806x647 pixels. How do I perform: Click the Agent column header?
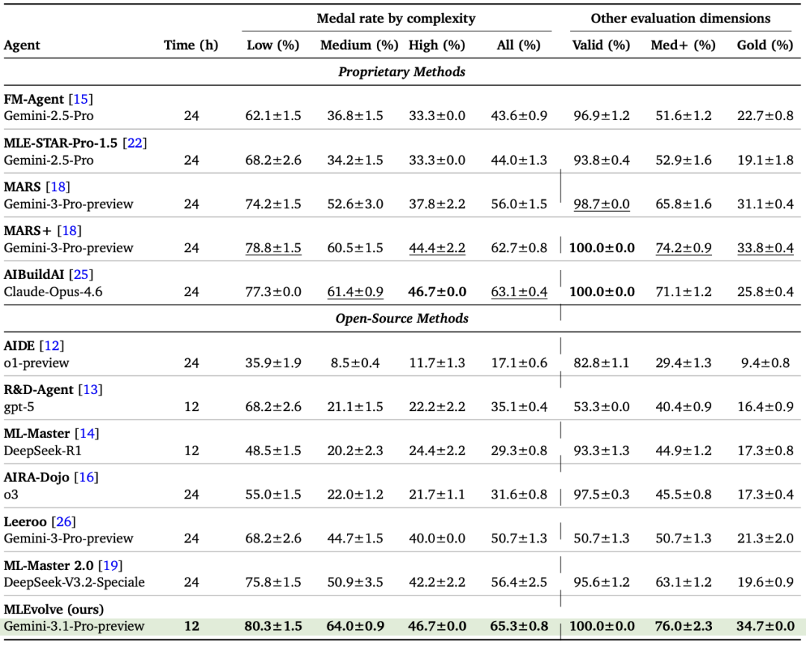coord(22,46)
